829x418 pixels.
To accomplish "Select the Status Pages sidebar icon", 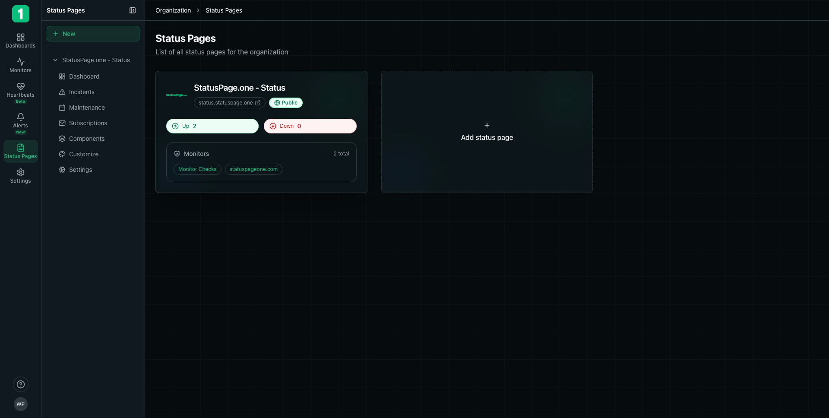I will (20, 151).
